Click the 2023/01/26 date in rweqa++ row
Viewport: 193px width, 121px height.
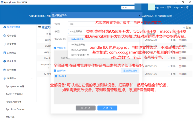(151, 66)
